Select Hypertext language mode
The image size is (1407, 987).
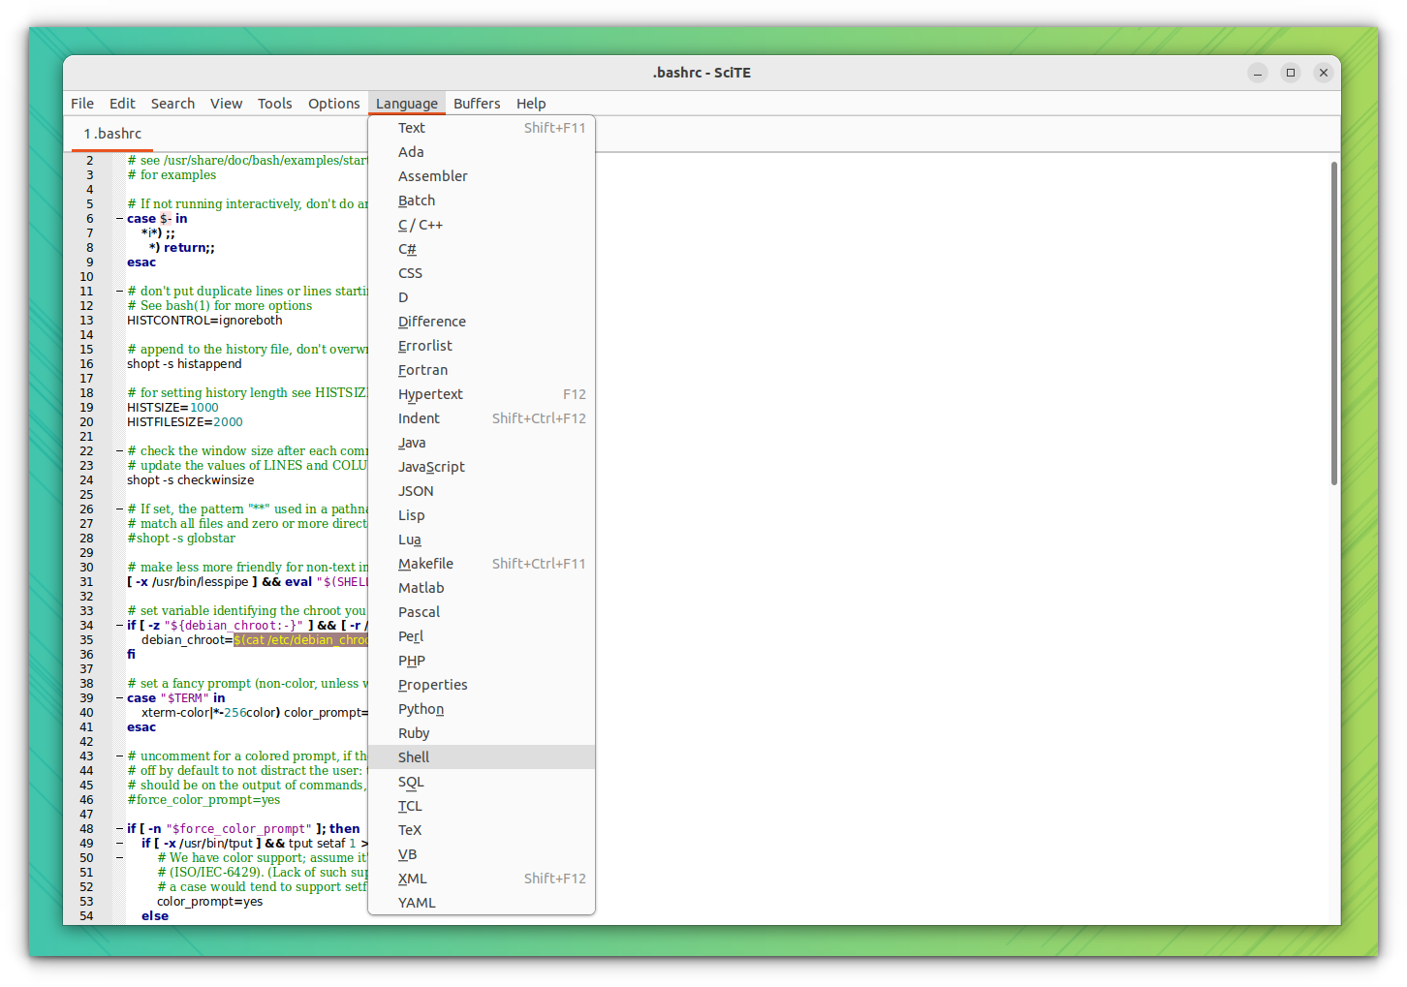coord(430,393)
